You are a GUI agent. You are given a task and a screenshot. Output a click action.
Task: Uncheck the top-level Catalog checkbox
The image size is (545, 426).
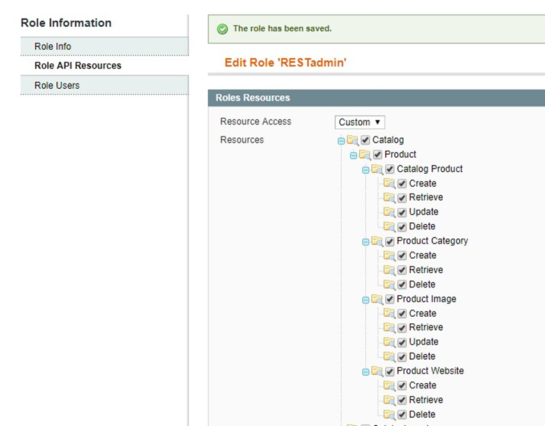pyautogui.click(x=365, y=140)
